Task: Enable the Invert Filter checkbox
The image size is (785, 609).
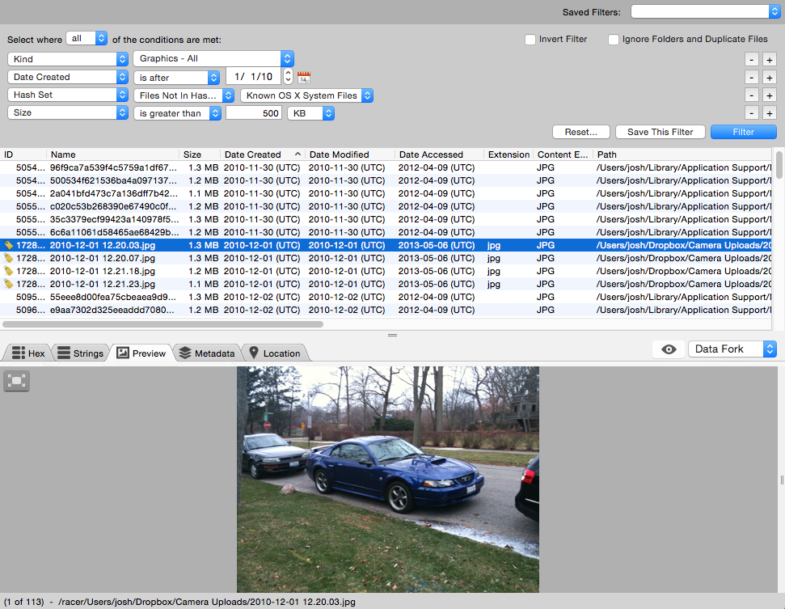Action: 530,40
